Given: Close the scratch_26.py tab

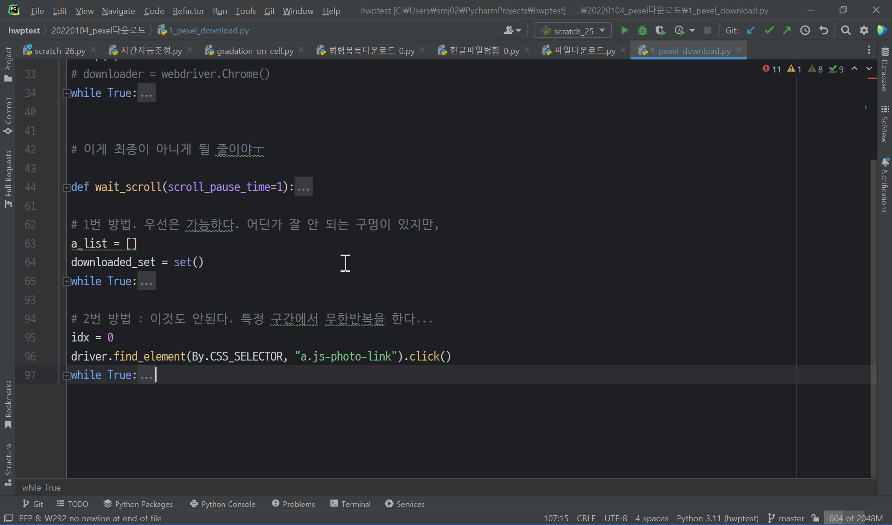Looking at the screenshot, I should point(93,50).
